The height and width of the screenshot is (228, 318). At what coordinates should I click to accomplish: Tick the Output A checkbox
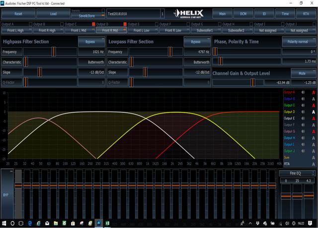(30, 24)
